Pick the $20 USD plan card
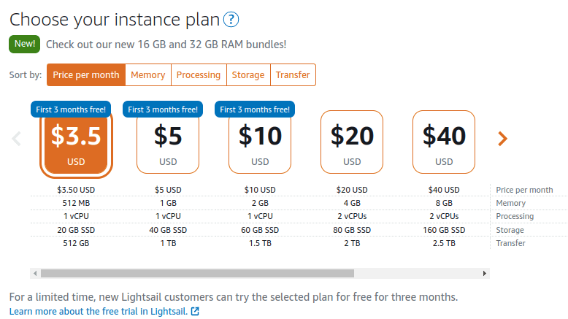The height and width of the screenshot is (319, 568). point(352,142)
